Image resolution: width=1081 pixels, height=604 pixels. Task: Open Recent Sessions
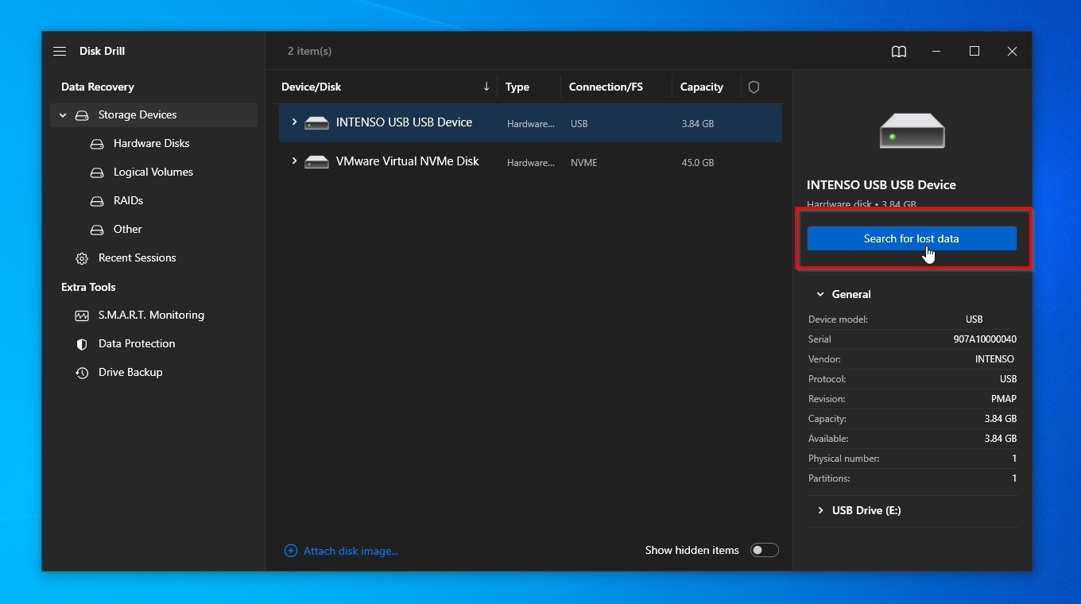(x=137, y=257)
